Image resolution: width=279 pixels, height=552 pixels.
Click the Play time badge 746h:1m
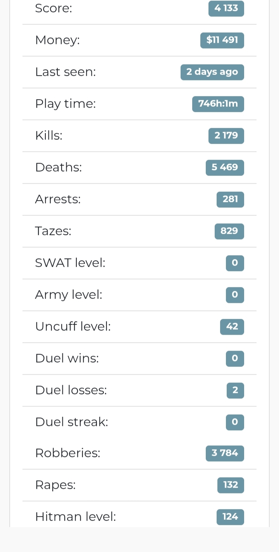pos(218,104)
